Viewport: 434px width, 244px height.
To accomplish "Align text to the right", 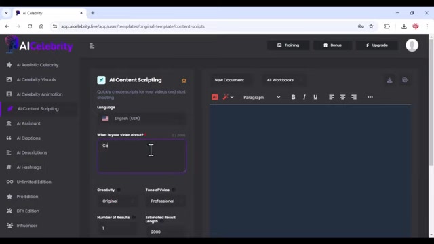I will click(354, 97).
